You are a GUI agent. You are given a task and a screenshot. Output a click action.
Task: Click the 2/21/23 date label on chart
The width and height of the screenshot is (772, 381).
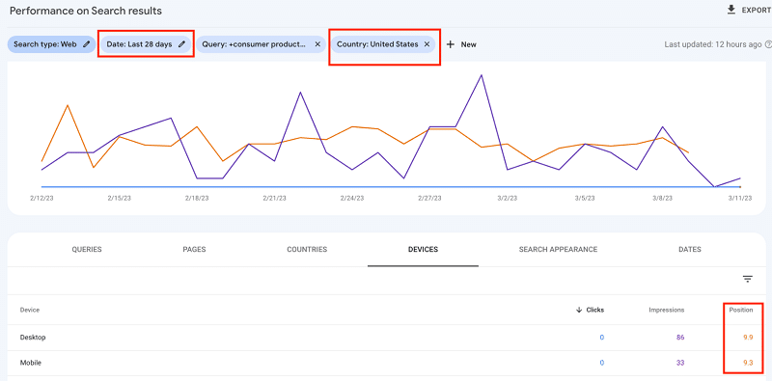point(274,199)
